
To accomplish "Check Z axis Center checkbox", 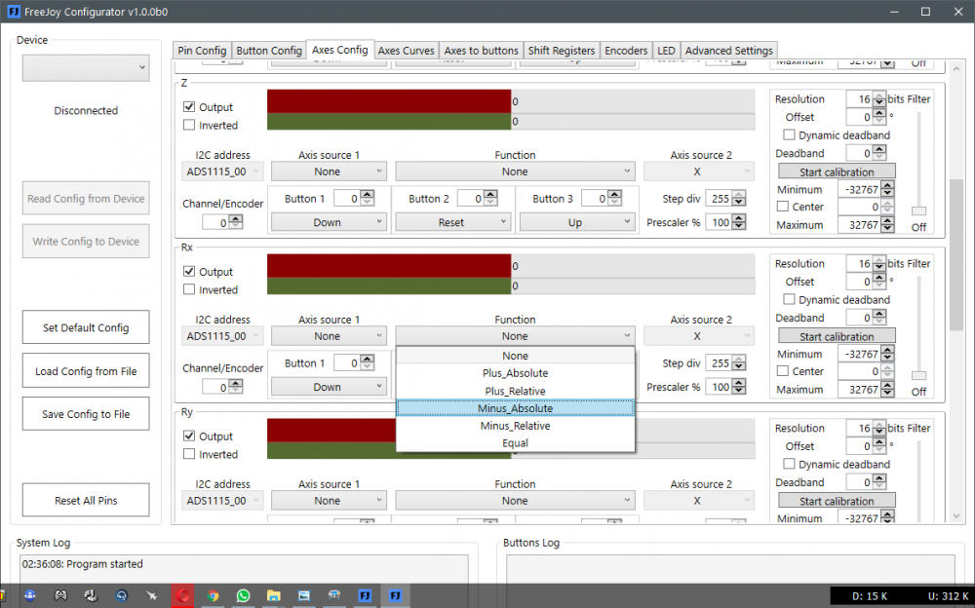I will [x=783, y=207].
